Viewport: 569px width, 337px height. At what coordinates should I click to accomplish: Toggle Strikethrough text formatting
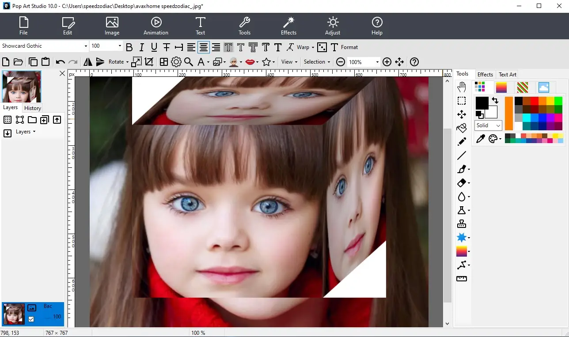167,47
